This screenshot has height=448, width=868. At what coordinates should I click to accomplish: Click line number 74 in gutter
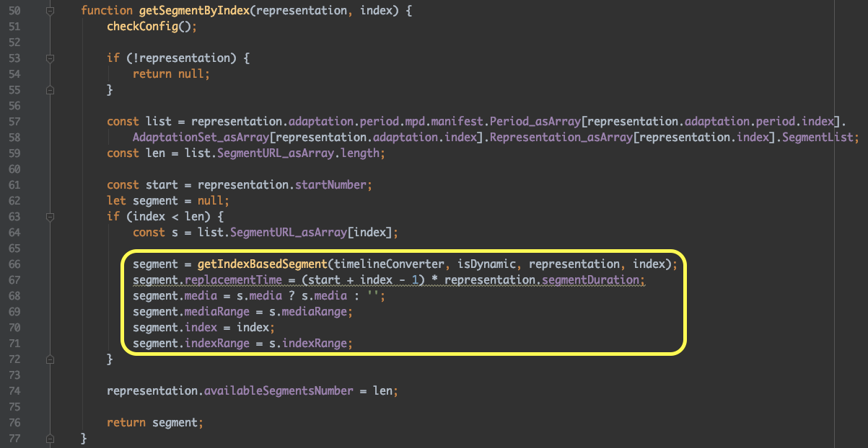coord(16,391)
